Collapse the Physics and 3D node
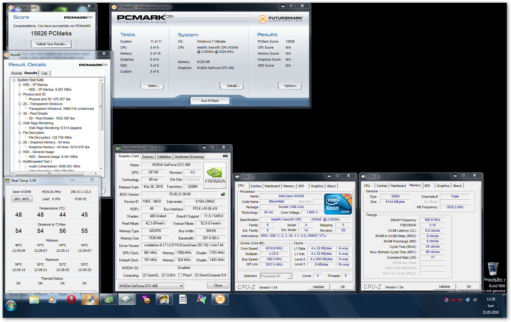 pos(20,94)
